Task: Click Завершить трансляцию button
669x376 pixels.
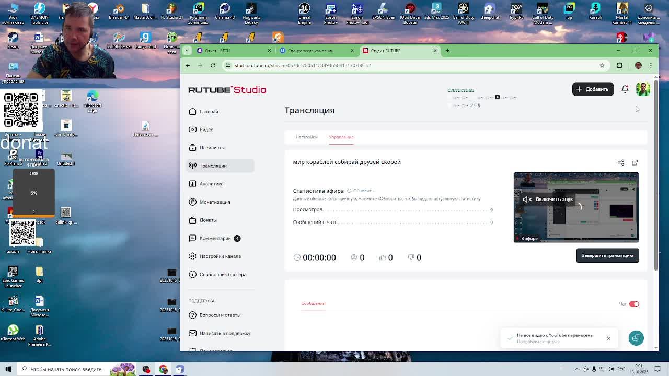Action: 607,255
